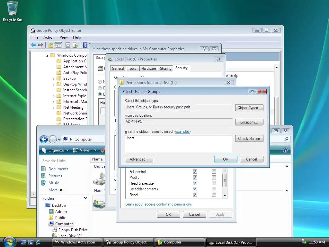Image resolution: width=329 pixels, height=247 pixels.
Task: Click the search magnifier in Computer window
Action: tap(286, 139)
